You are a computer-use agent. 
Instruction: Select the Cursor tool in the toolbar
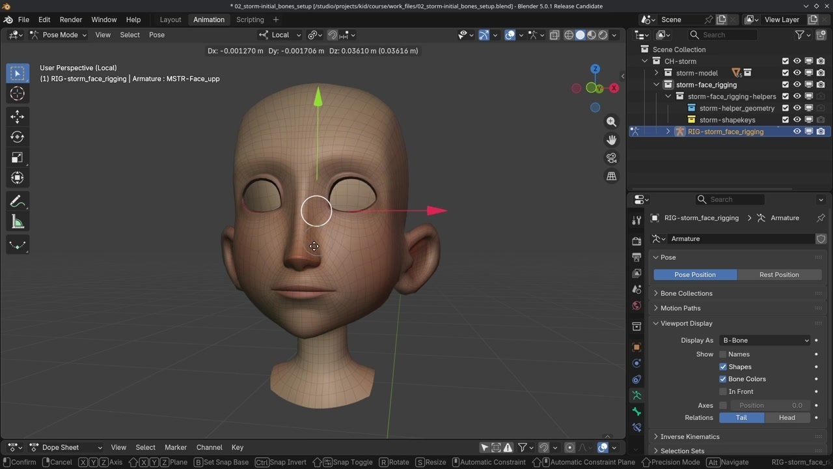tap(18, 94)
